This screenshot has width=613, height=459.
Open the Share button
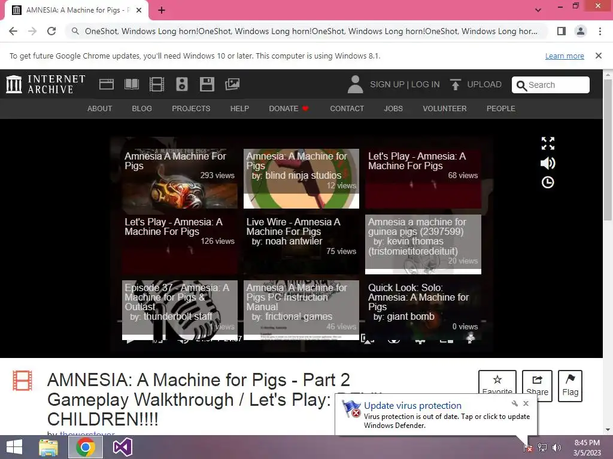537,385
